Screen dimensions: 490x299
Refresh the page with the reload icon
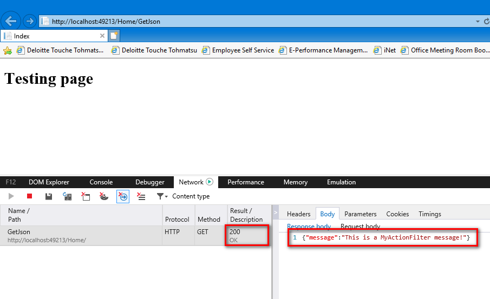(487, 21)
